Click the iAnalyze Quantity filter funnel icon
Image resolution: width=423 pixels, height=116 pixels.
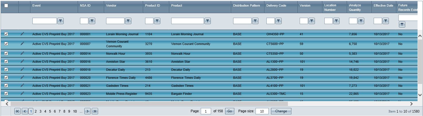[x=361, y=21]
